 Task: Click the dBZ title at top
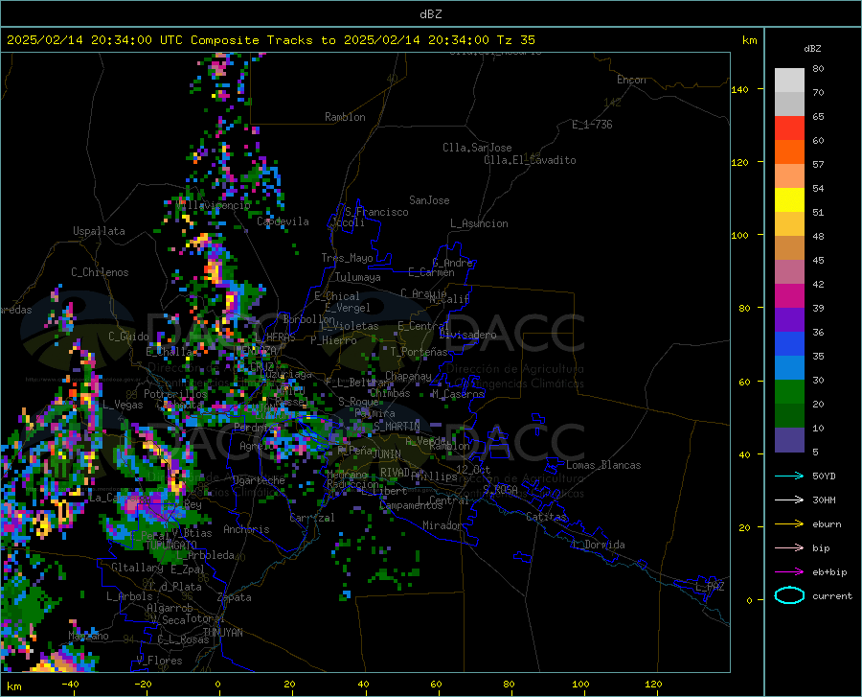click(430, 14)
